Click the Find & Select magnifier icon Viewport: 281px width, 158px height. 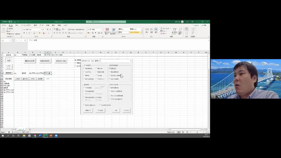point(180,31)
